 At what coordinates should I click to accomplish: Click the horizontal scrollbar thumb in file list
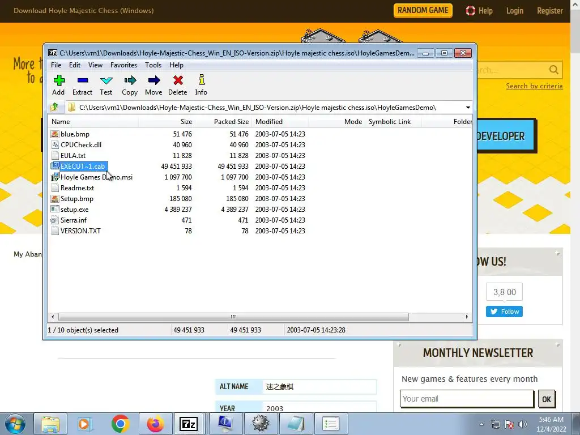[233, 317]
